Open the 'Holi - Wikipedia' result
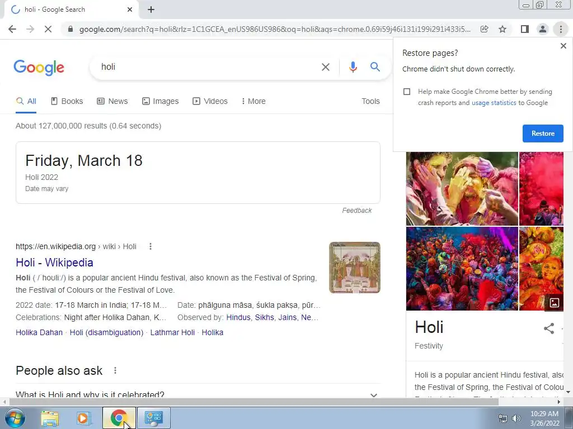This screenshot has height=429, width=573. click(x=54, y=263)
